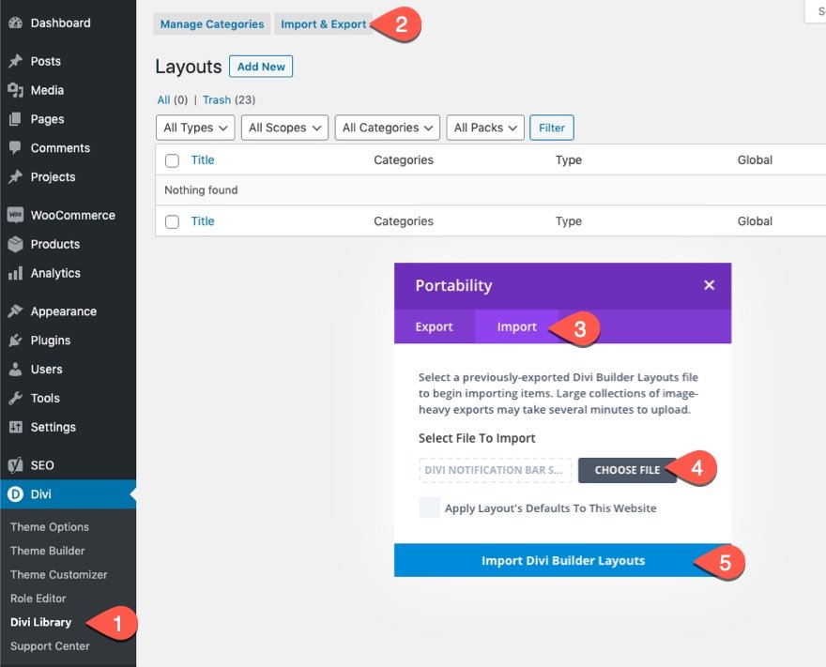Expand the All Scopes filter dropdown
Image resolution: width=826 pixels, height=667 pixels.
click(283, 127)
